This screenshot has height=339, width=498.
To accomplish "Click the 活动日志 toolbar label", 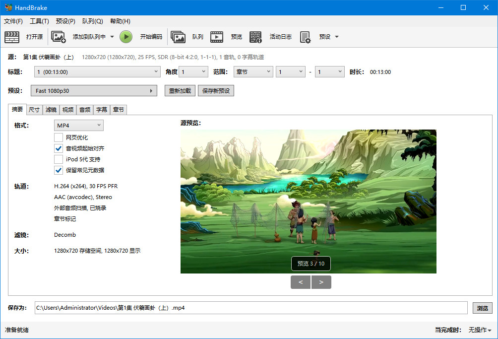I will pyautogui.click(x=280, y=37).
